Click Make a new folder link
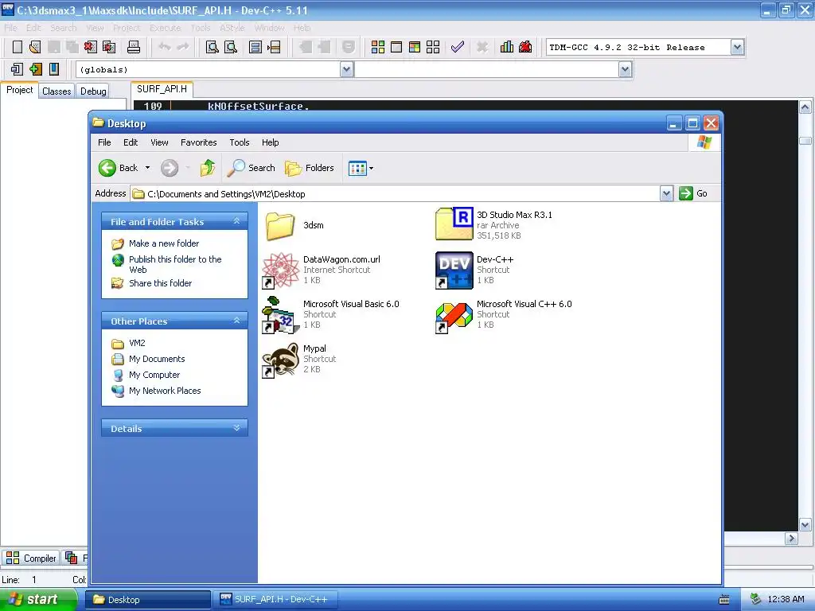This screenshot has width=815, height=611. tap(164, 243)
